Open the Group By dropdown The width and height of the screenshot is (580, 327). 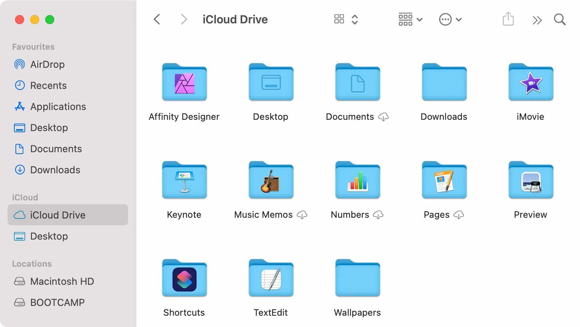coord(410,19)
